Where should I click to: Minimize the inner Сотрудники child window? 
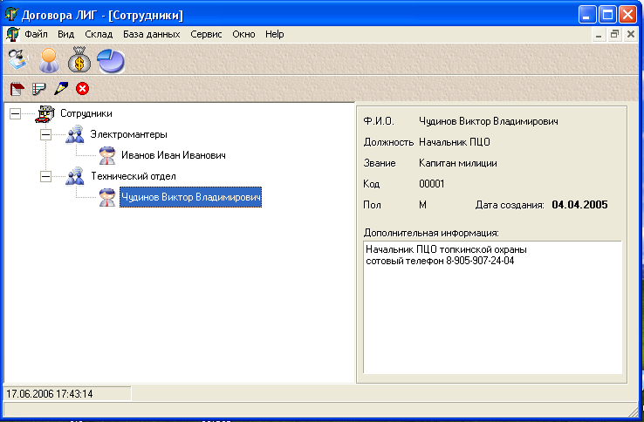[x=599, y=35]
